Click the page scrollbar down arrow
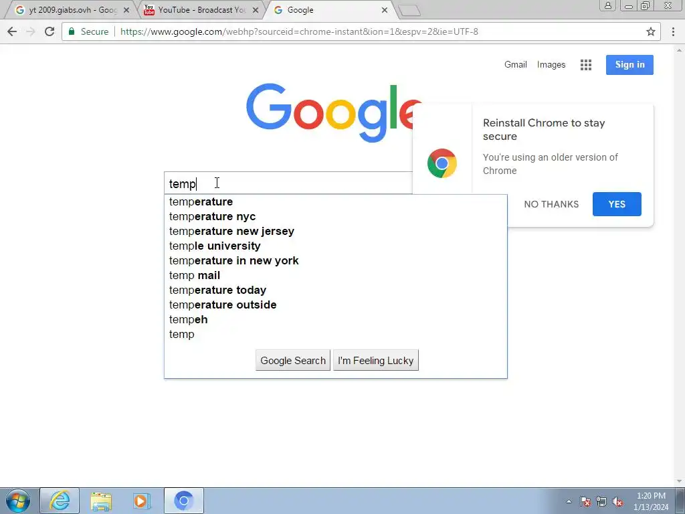Image resolution: width=685 pixels, height=514 pixels. point(680,482)
